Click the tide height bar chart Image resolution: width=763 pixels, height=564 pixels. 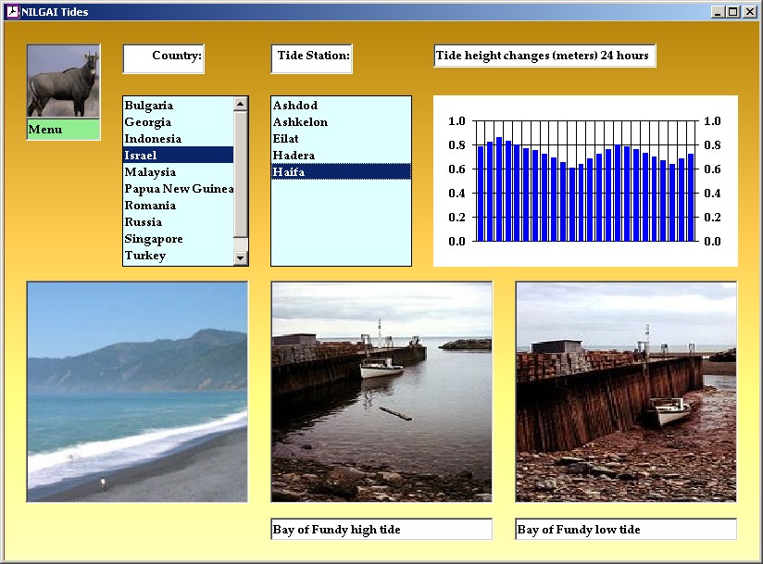coord(585,182)
